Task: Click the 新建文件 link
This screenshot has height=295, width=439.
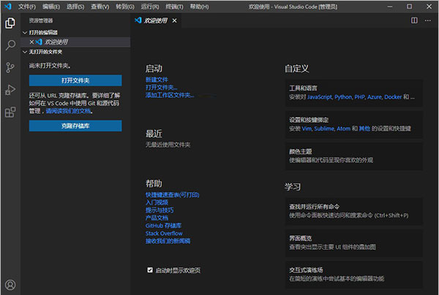Action: [157, 80]
